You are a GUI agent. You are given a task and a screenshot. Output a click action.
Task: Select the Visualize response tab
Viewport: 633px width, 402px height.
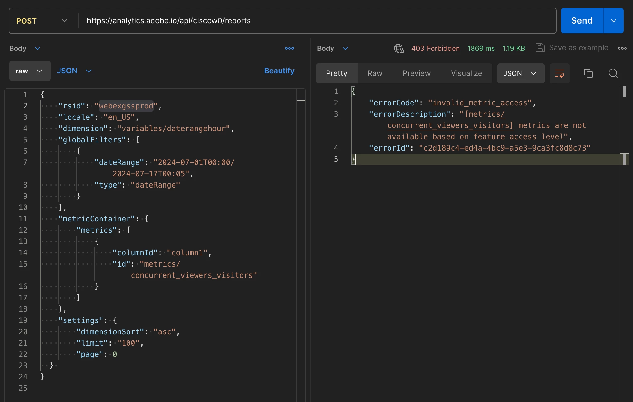tap(466, 73)
